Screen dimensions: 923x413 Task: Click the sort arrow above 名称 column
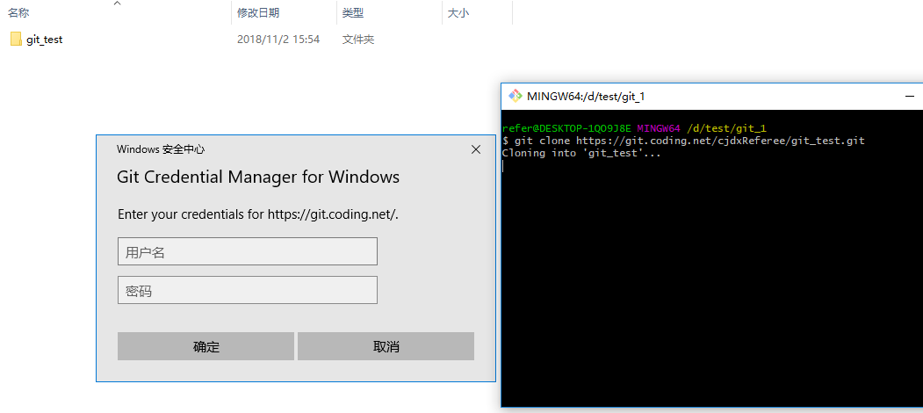[x=117, y=3]
